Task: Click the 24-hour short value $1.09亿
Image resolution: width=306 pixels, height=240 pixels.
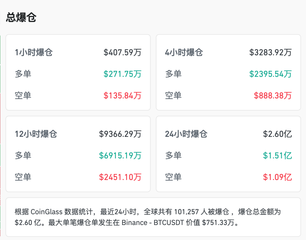Action: coord(277,177)
